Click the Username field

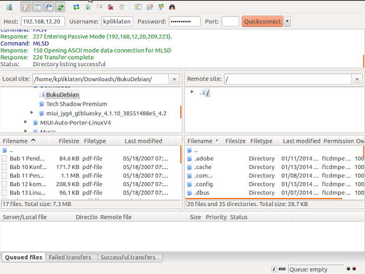click(x=117, y=22)
